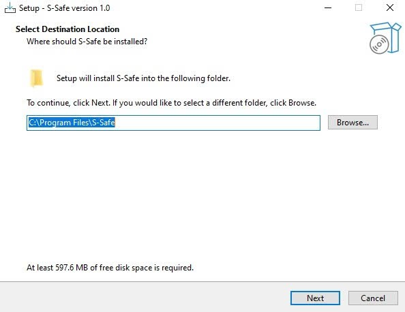Screen dimensions: 405x312
Task: Click the 'Select Destination Location' heading
Action: pyautogui.click(x=67, y=29)
